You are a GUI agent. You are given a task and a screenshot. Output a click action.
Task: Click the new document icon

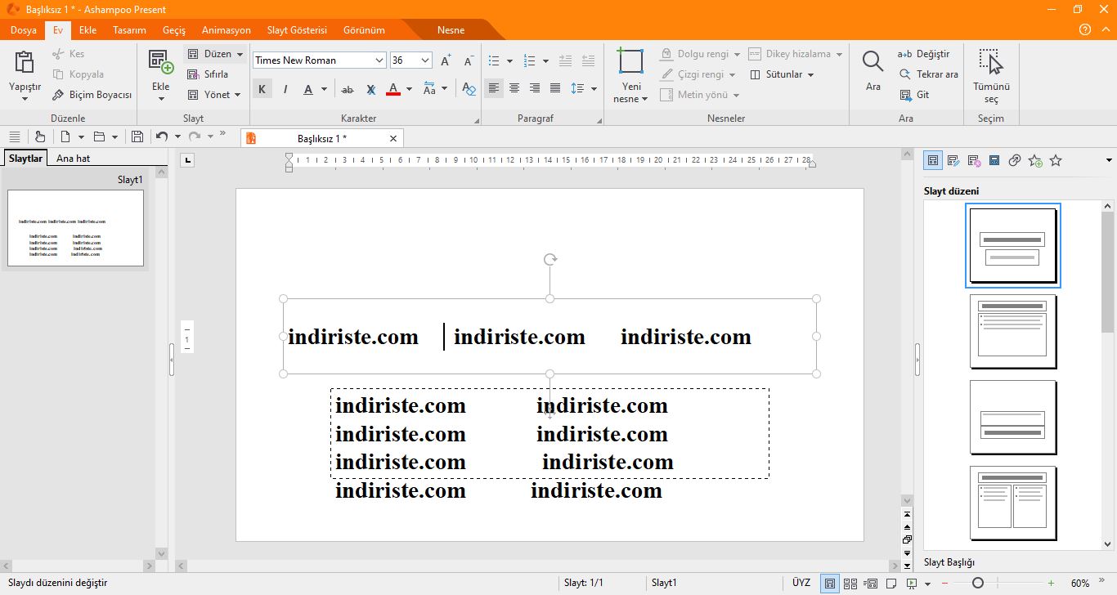click(66, 136)
